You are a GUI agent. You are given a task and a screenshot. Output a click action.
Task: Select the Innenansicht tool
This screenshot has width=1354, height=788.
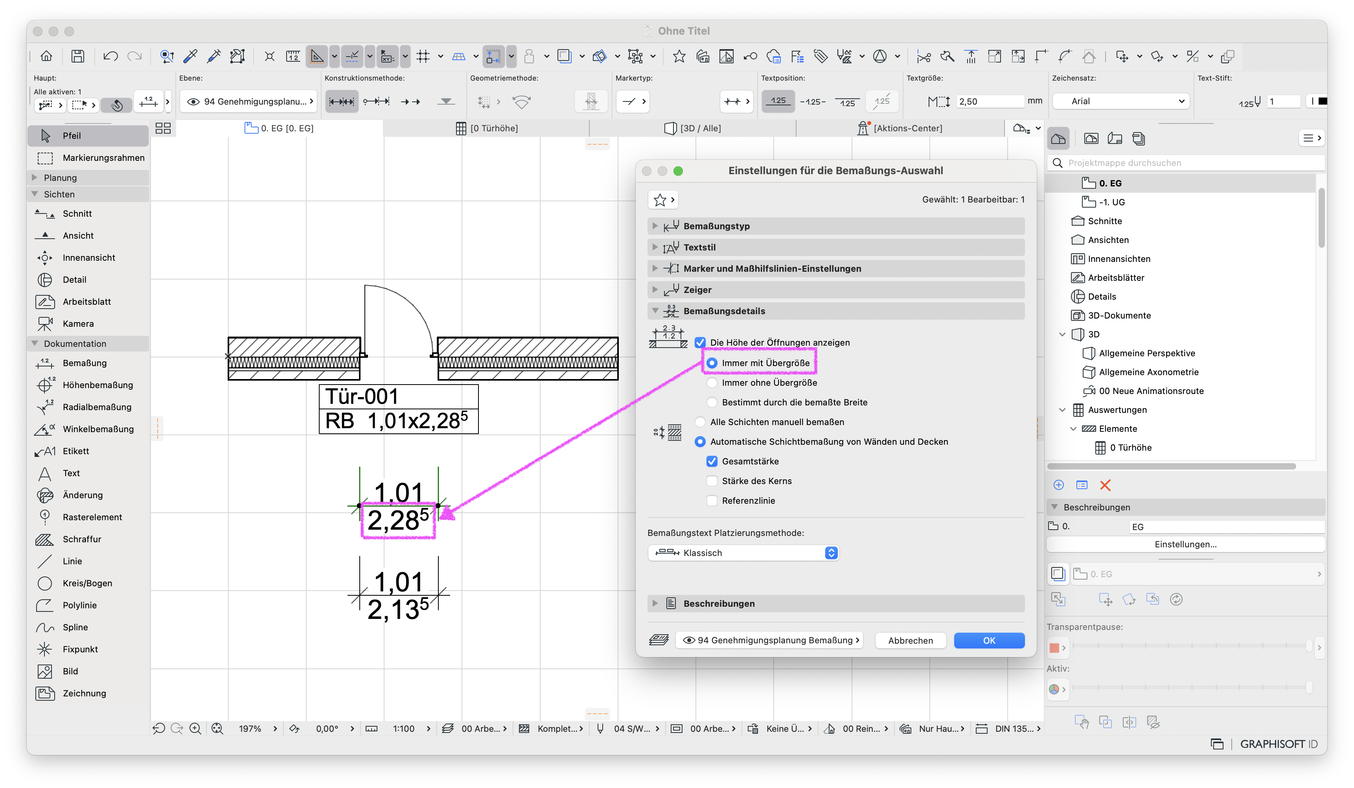88,258
